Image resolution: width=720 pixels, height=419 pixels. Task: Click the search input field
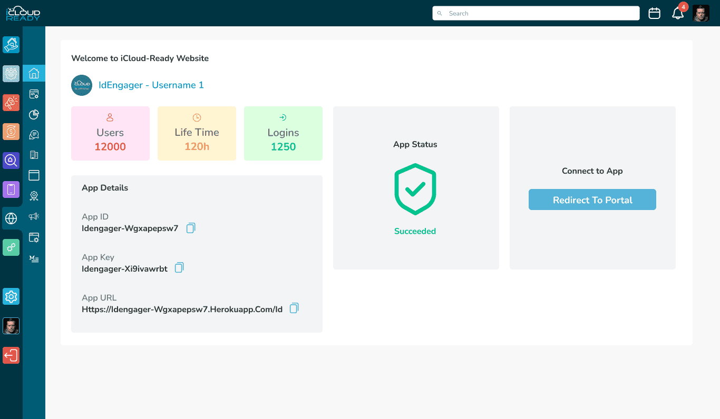pyautogui.click(x=536, y=13)
